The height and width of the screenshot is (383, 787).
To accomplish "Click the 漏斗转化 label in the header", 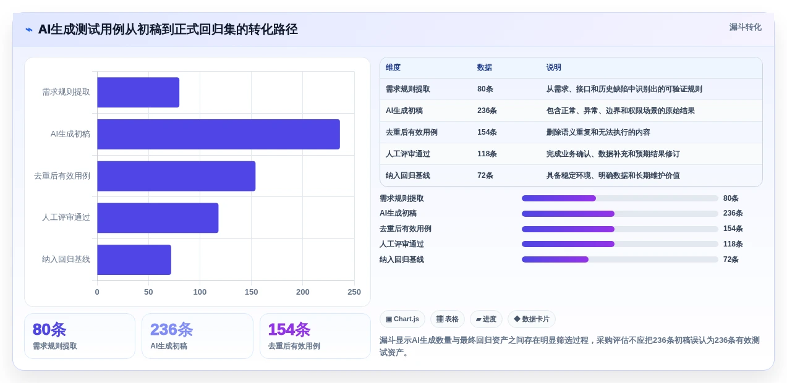I will click(745, 27).
